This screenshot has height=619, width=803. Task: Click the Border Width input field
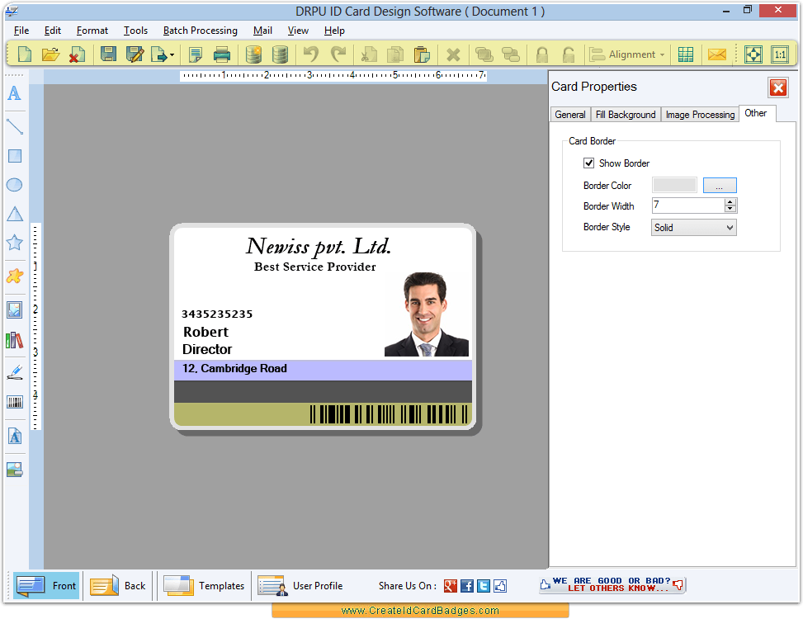(687, 206)
